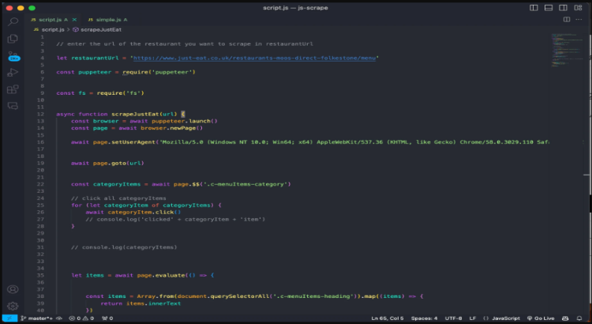
Task: Click 'restaurantUrl' variable on line 4
Action: (95, 58)
